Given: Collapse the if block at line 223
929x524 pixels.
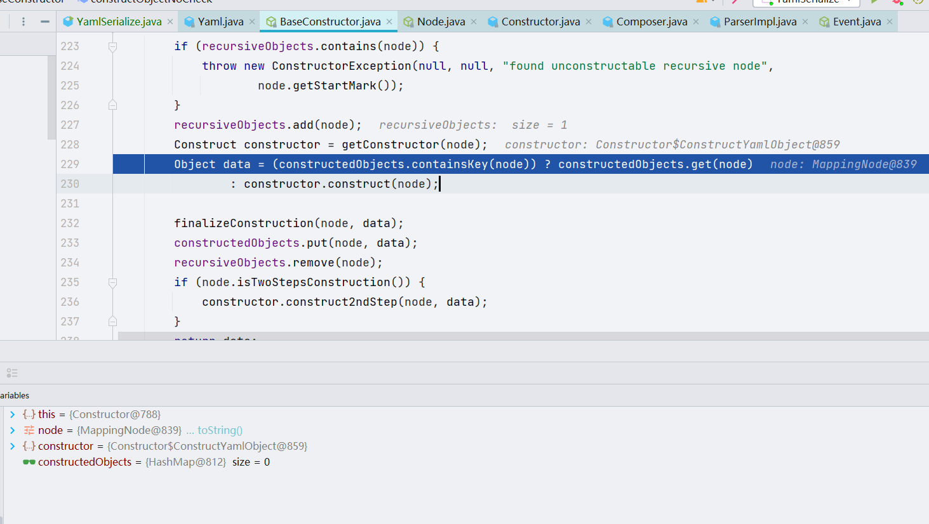Looking at the screenshot, I should [112, 46].
